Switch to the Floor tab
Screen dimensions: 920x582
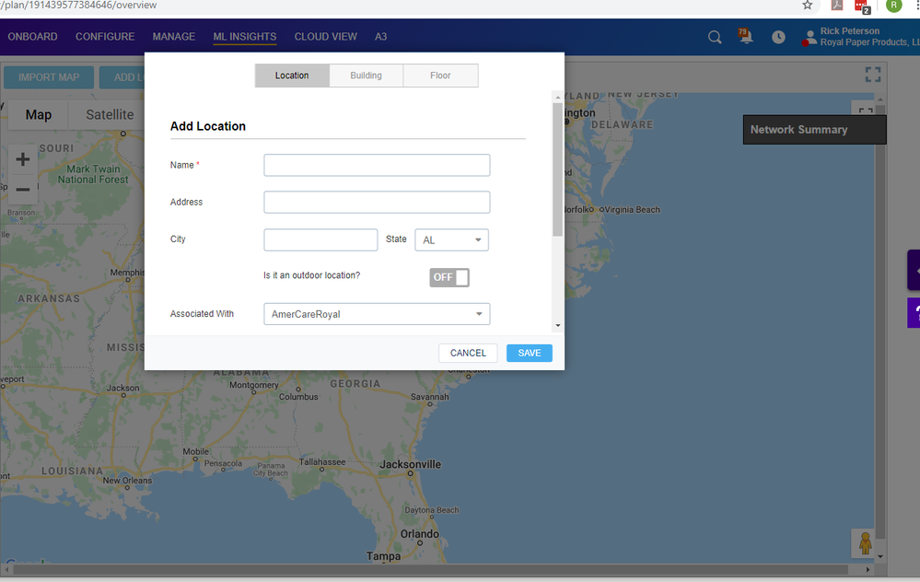point(440,76)
